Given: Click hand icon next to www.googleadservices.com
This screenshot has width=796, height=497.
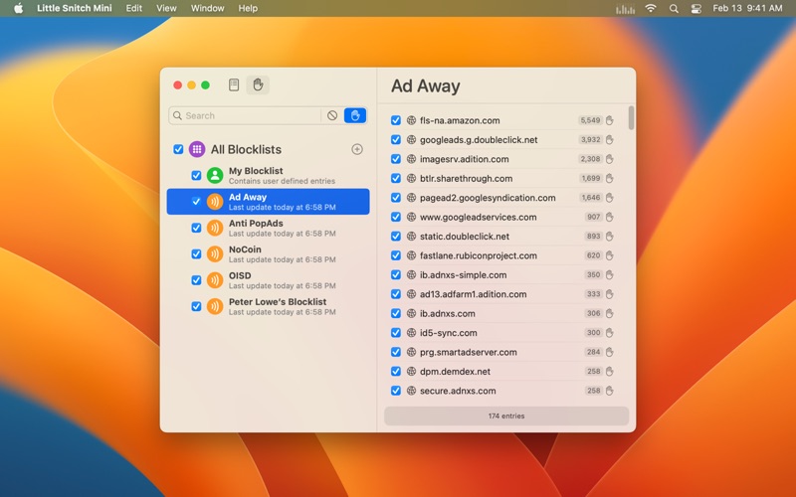Looking at the screenshot, I should (x=610, y=217).
